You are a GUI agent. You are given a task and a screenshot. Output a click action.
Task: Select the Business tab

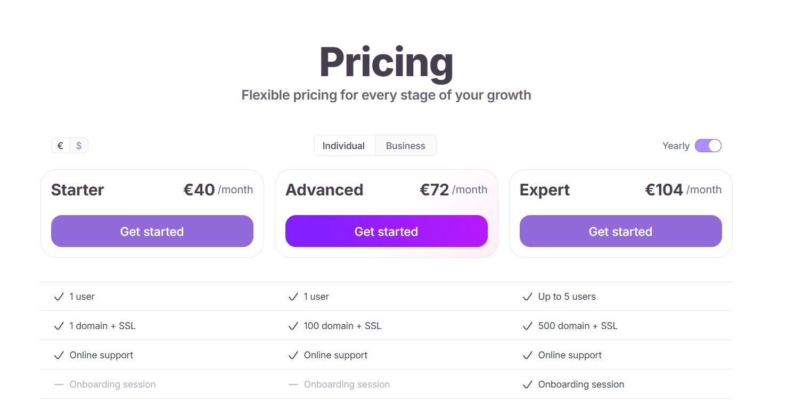click(406, 145)
